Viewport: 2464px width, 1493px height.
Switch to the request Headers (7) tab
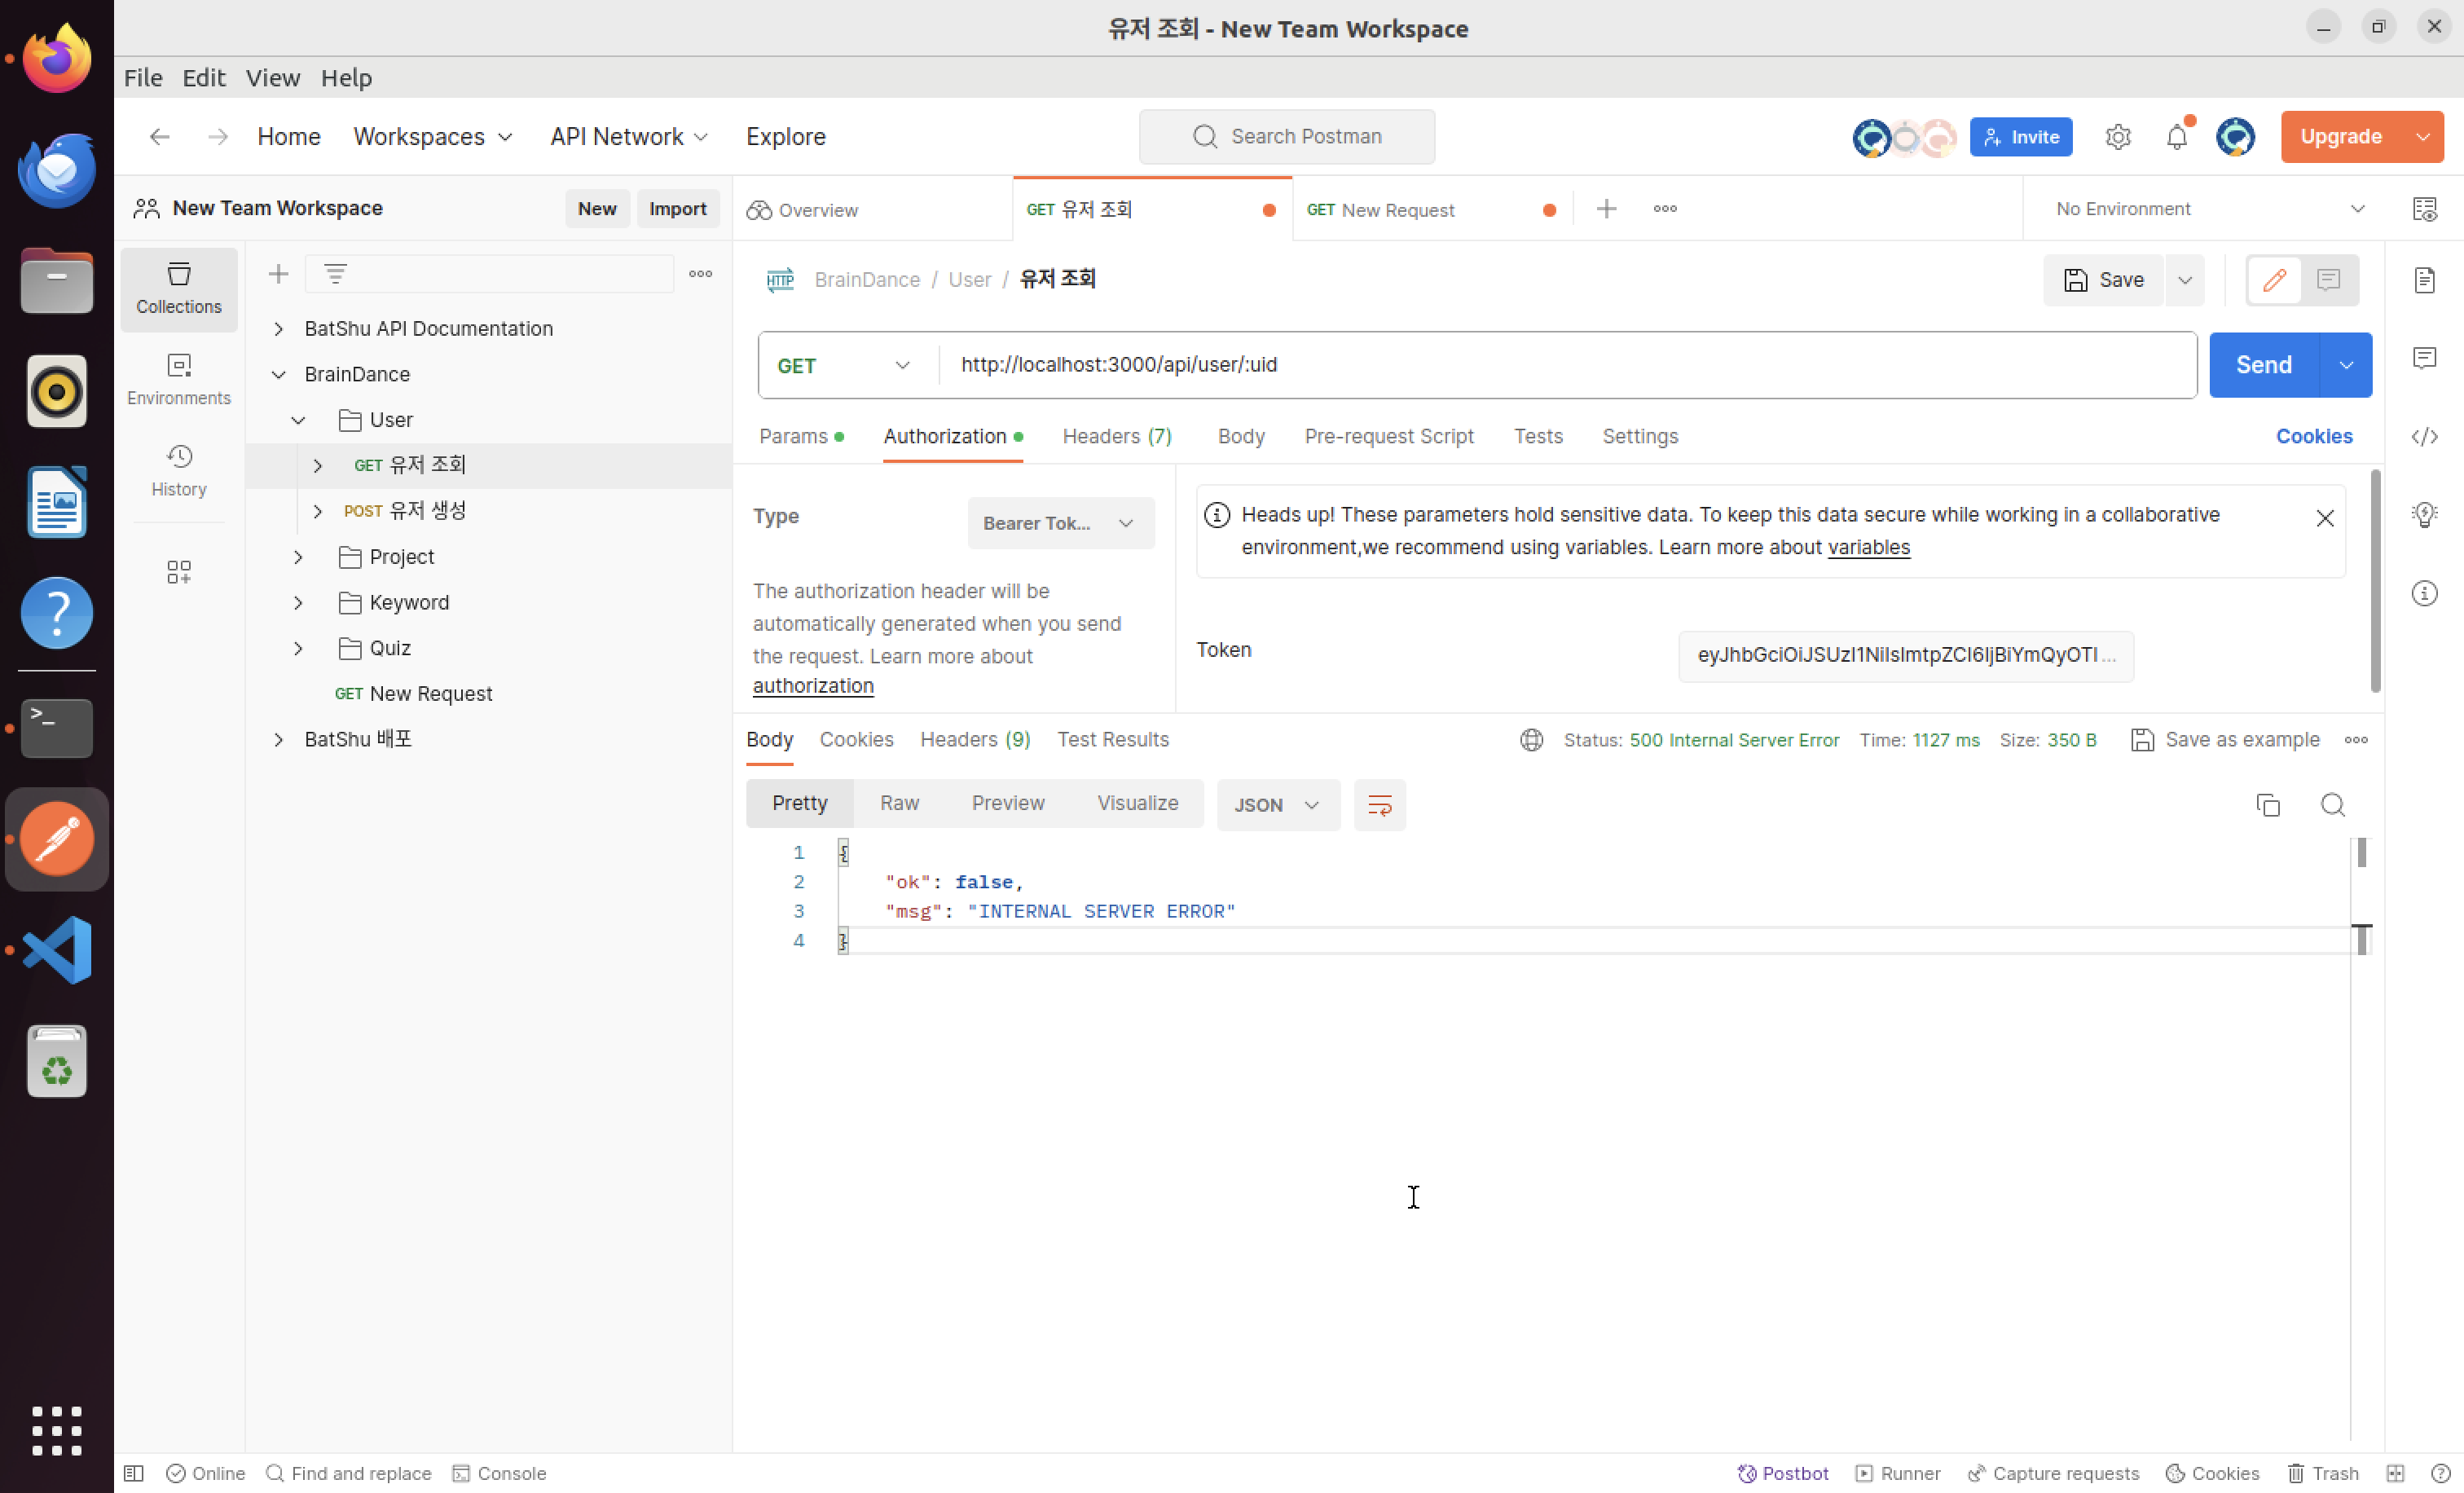(1116, 436)
